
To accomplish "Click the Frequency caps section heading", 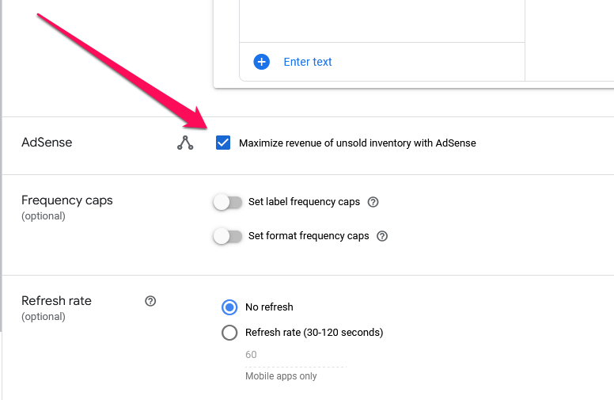I will (67, 200).
